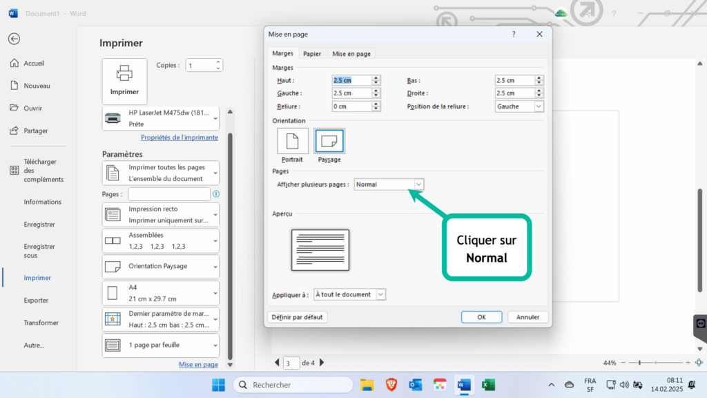Increase the Haut margin with stepper
The width and height of the screenshot is (707, 398).
(376, 77)
